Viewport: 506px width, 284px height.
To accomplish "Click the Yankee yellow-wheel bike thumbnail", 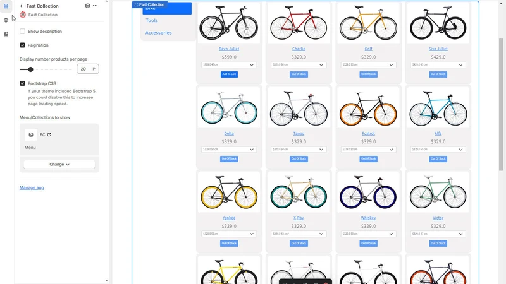I will pyautogui.click(x=229, y=192).
